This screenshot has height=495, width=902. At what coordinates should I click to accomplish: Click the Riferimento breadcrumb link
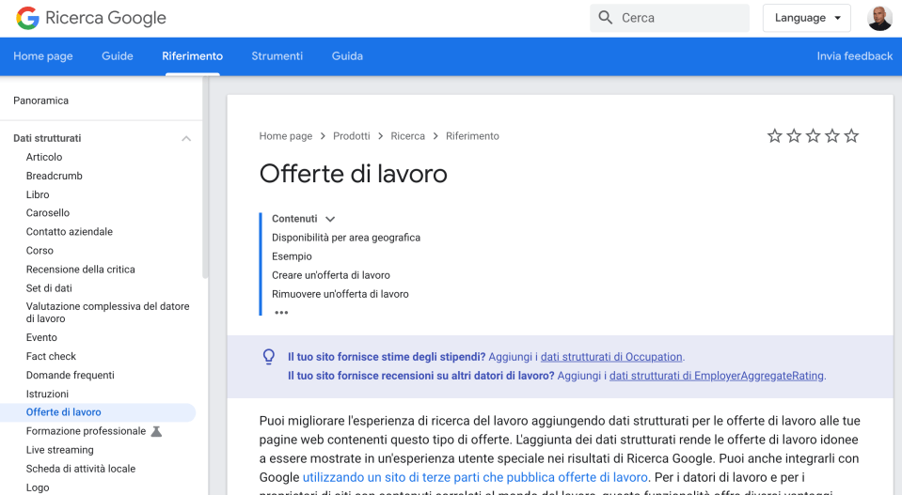(x=472, y=136)
